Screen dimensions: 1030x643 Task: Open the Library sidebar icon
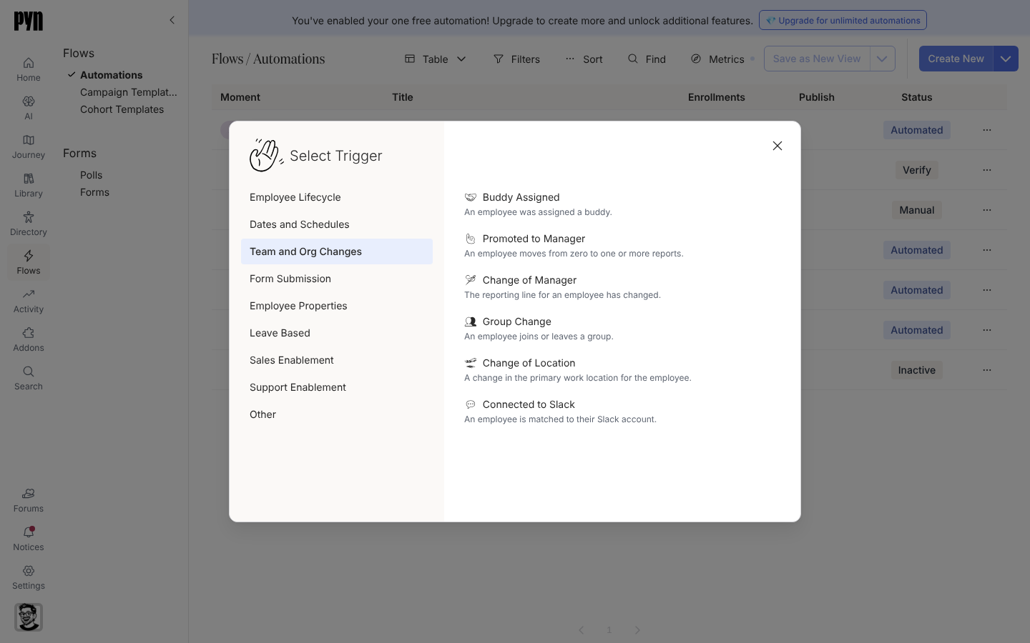(29, 185)
